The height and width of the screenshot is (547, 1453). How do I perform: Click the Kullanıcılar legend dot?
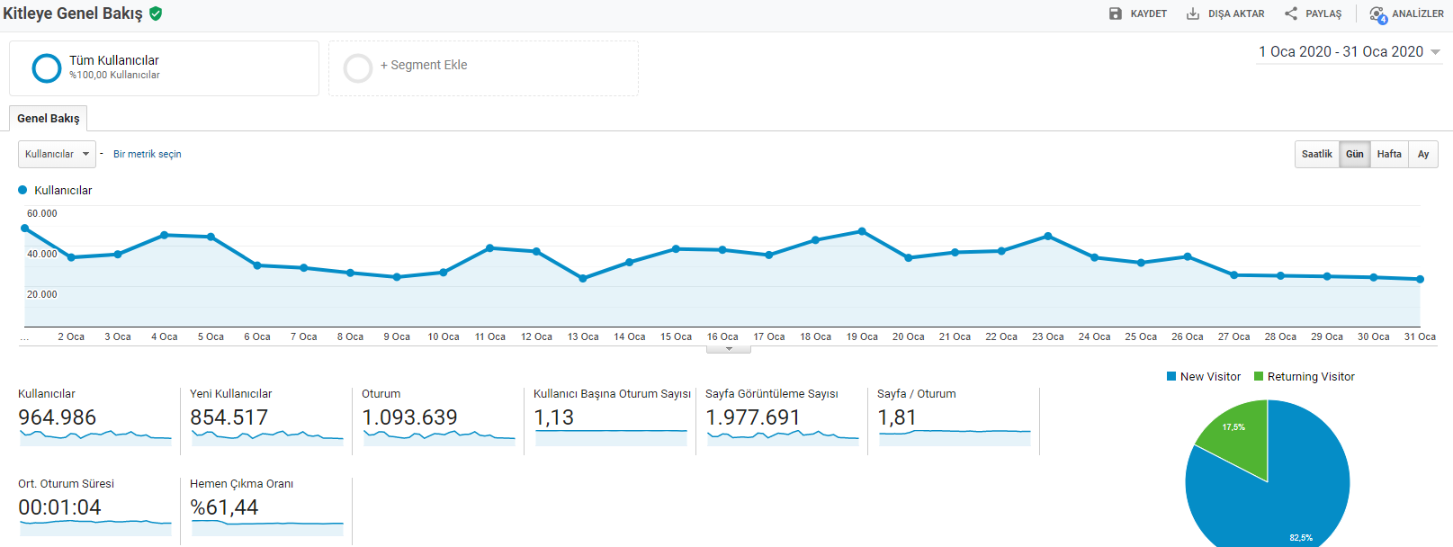pos(22,190)
